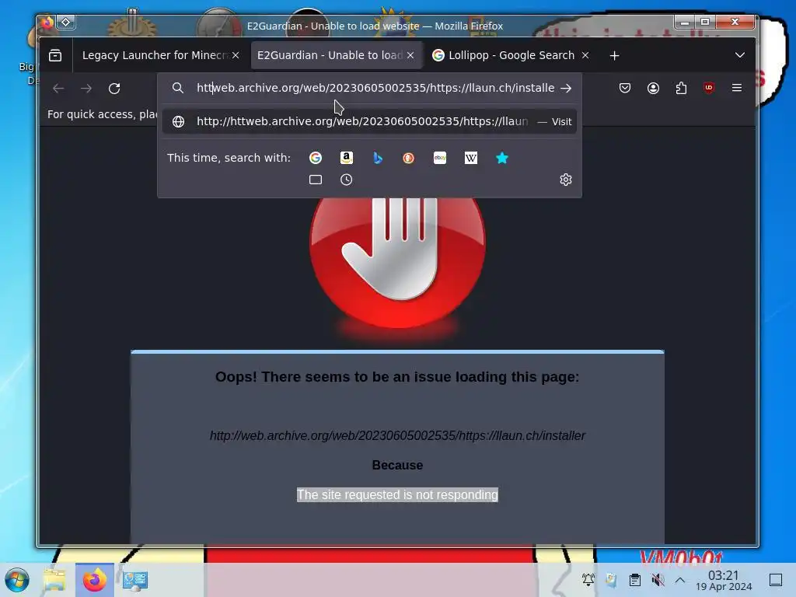Viewport: 796px width, 597px height.
Task: Close the Legacy Launcher tab
Action: [x=236, y=55]
